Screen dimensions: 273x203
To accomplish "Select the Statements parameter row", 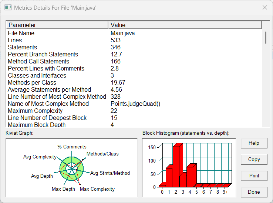I will pos(134,48).
